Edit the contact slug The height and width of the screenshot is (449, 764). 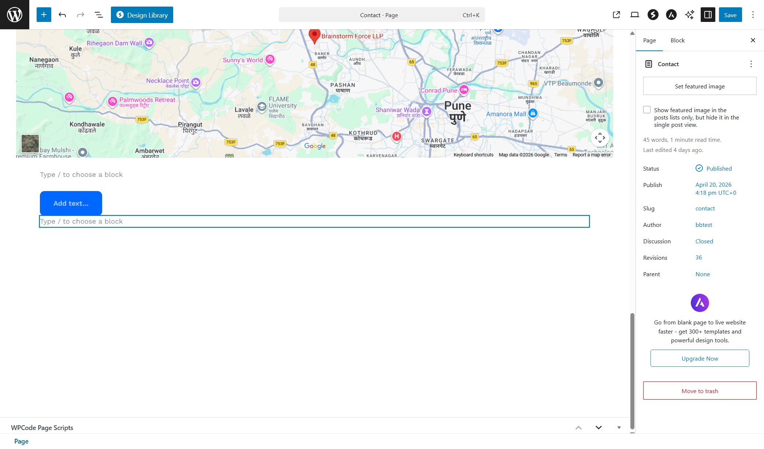[x=705, y=208]
